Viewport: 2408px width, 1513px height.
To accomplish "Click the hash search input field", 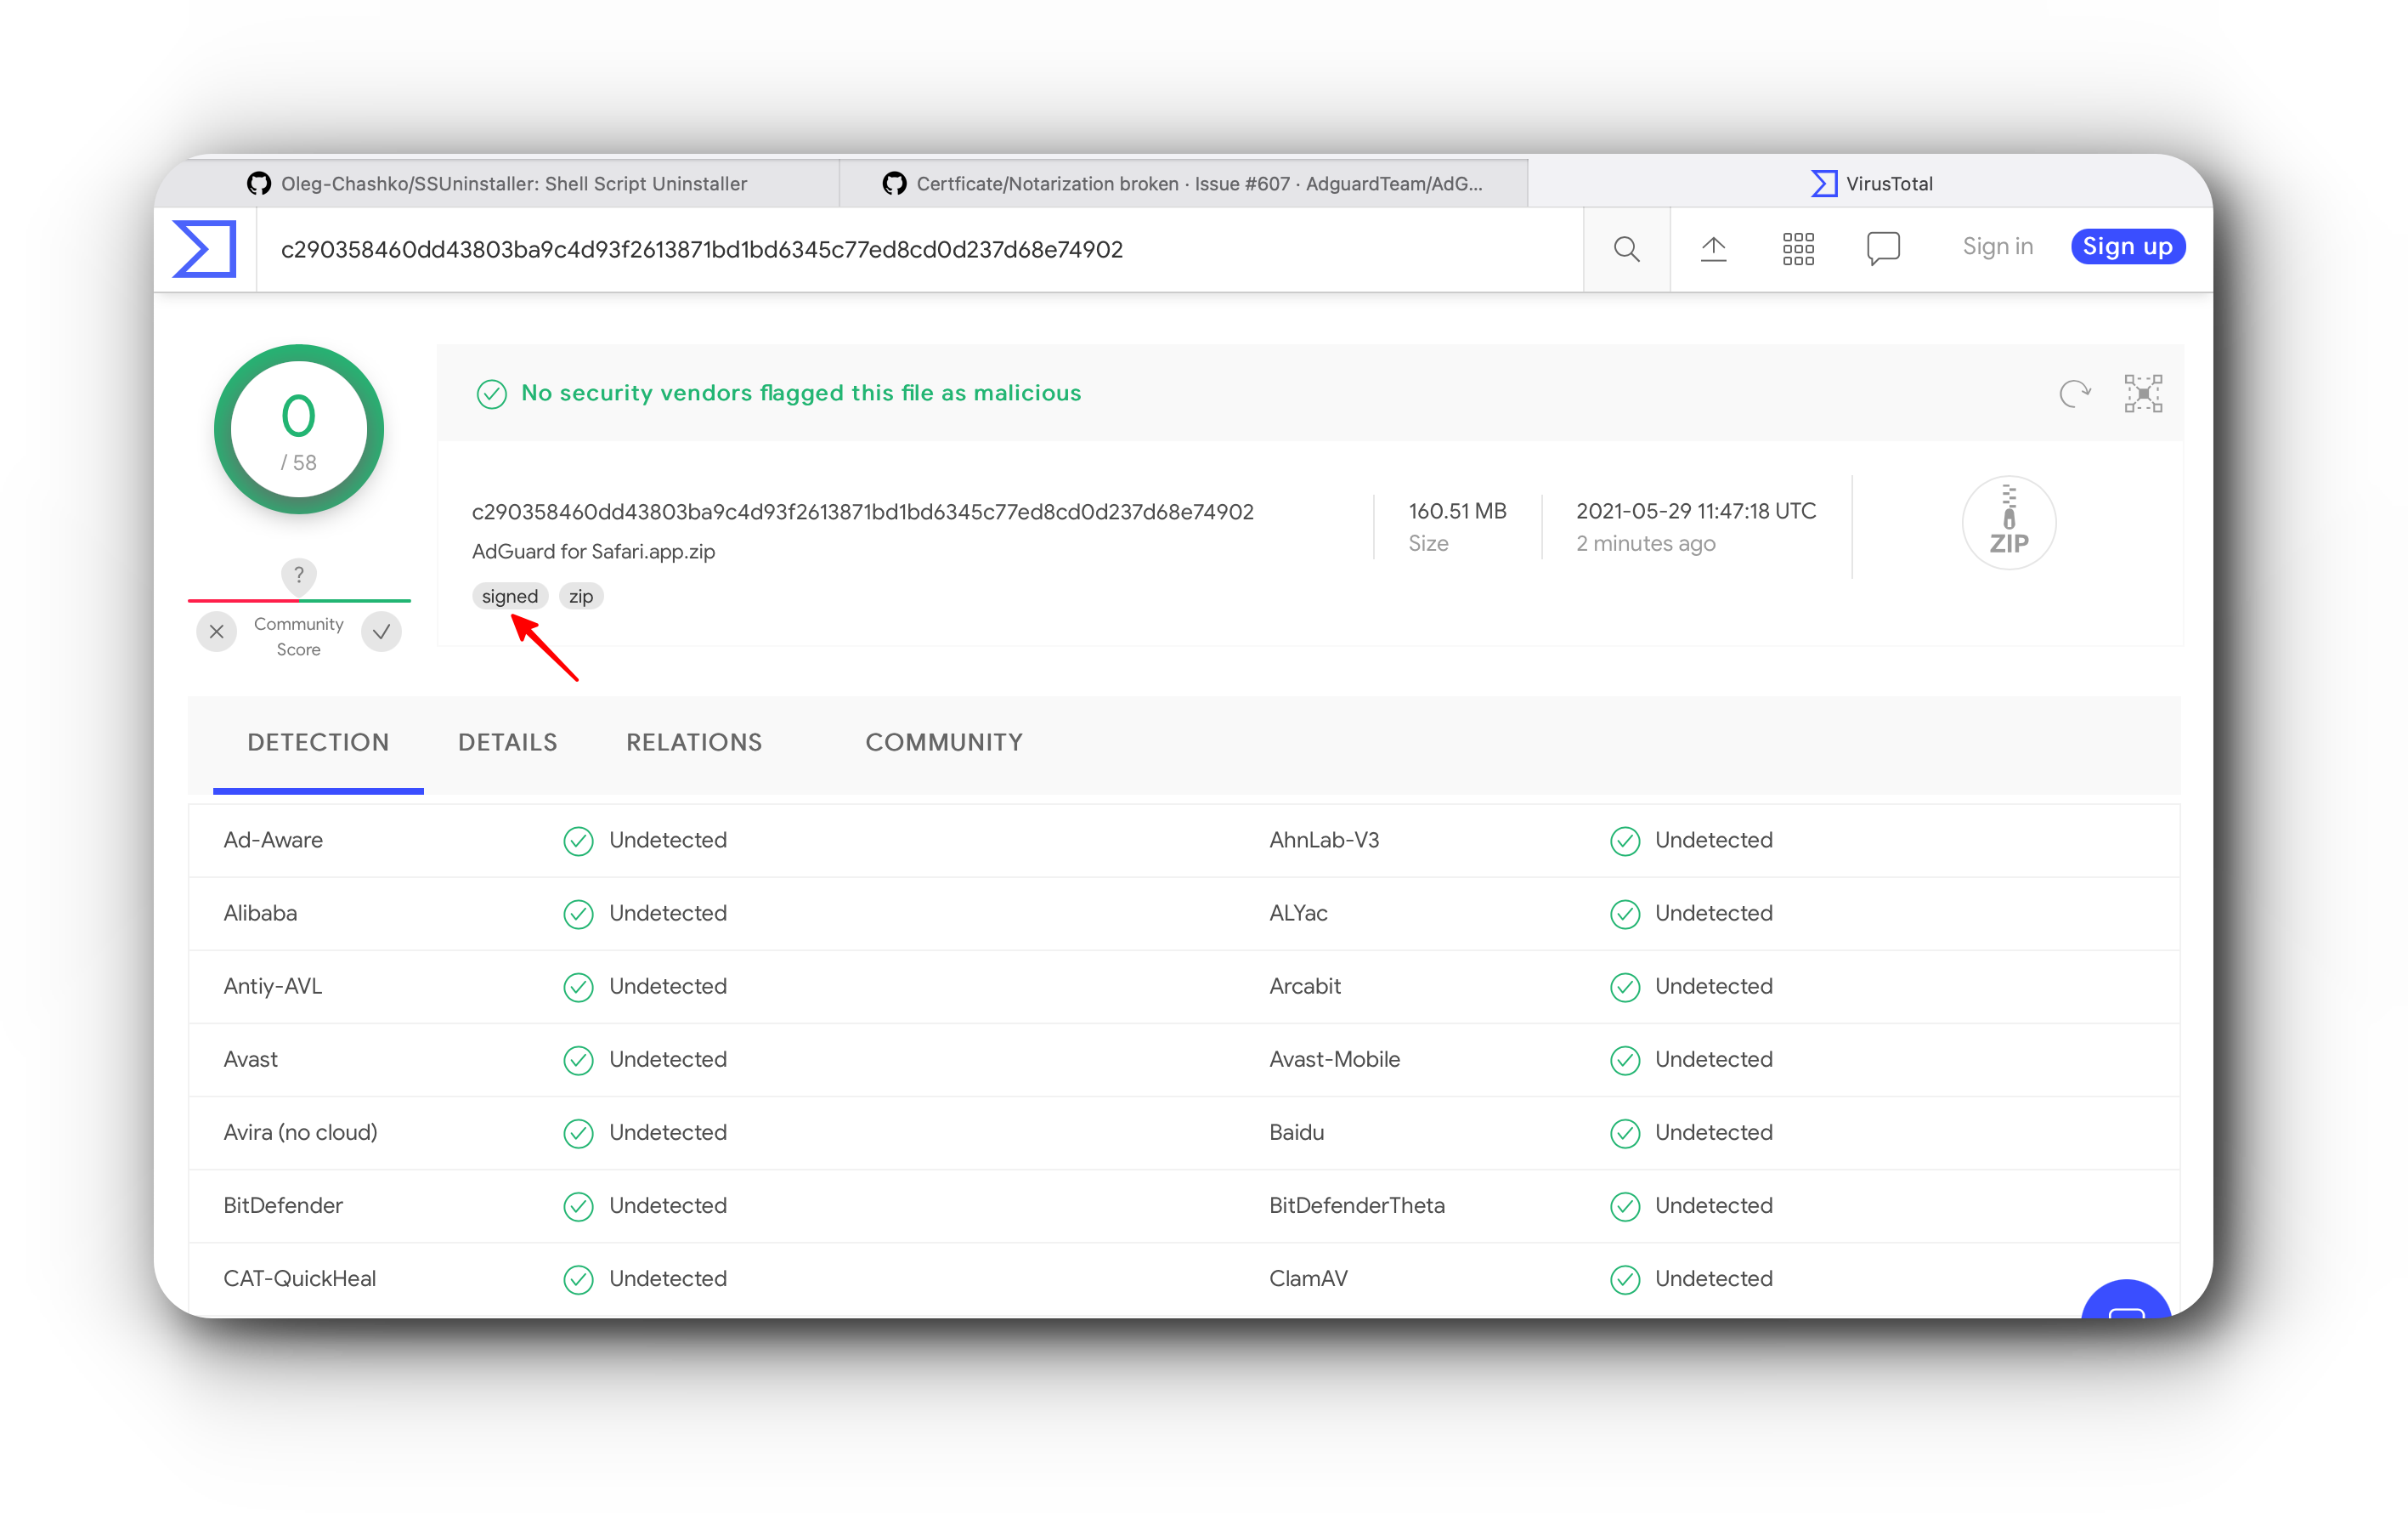I will pyautogui.click(x=920, y=249).
